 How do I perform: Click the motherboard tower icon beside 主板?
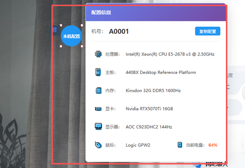point(98,72)
